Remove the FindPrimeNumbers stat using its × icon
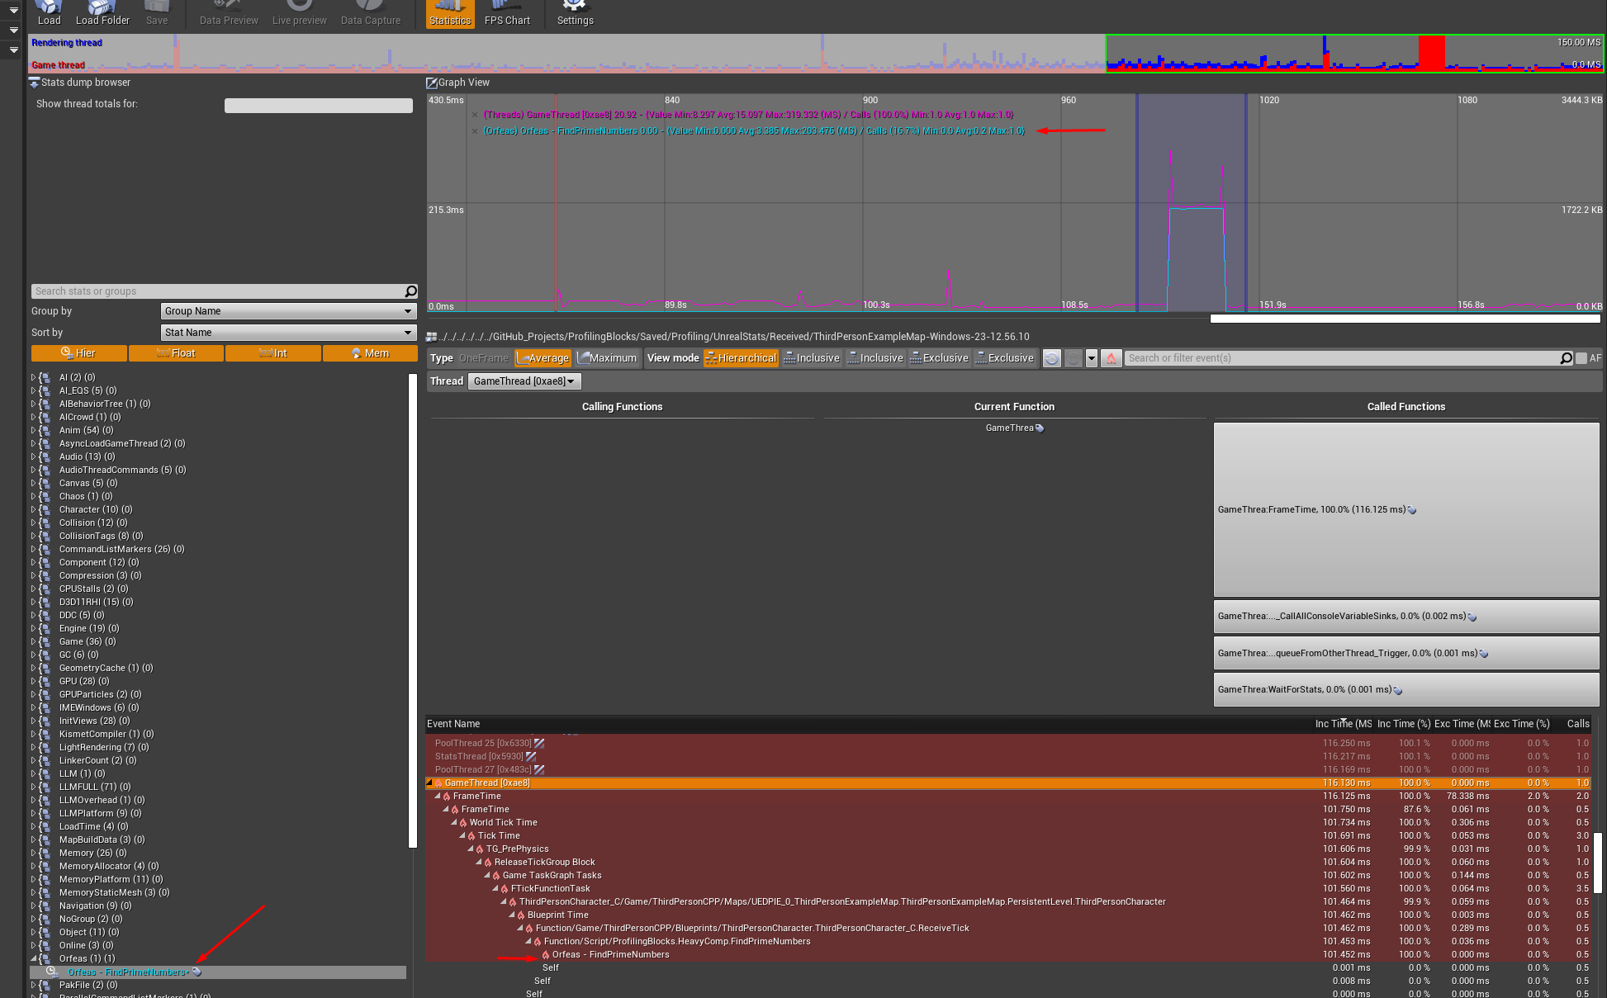The image size is (1607, 998). pyautogui.click(x=476, y=130)
